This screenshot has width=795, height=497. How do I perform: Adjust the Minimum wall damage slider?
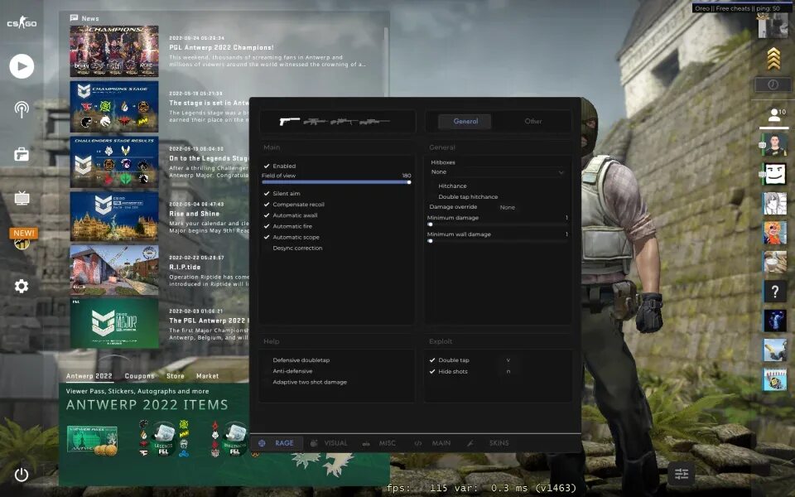click(498, 241)
